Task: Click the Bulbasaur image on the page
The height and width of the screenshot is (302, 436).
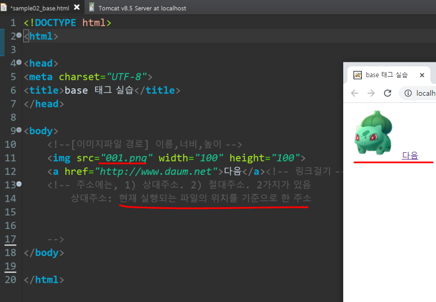Action: tap(373, 132)
